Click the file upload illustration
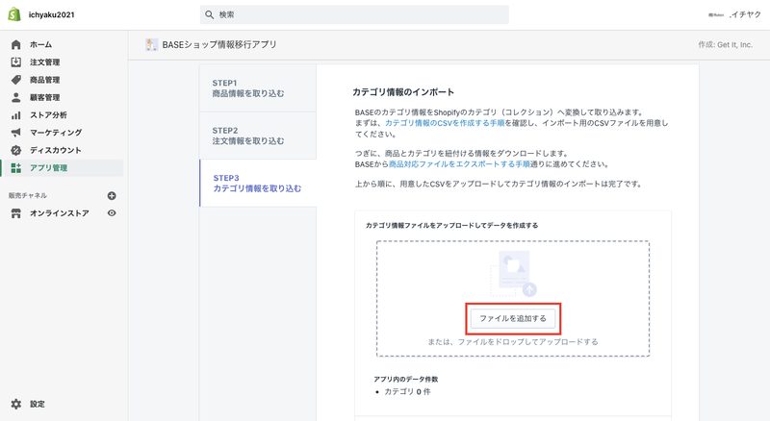This screenshot has width=770, height=421. click(x=513, y=273)
